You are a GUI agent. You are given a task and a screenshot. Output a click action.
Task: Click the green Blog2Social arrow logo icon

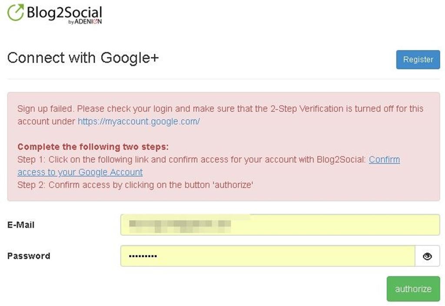pos(16,13)
